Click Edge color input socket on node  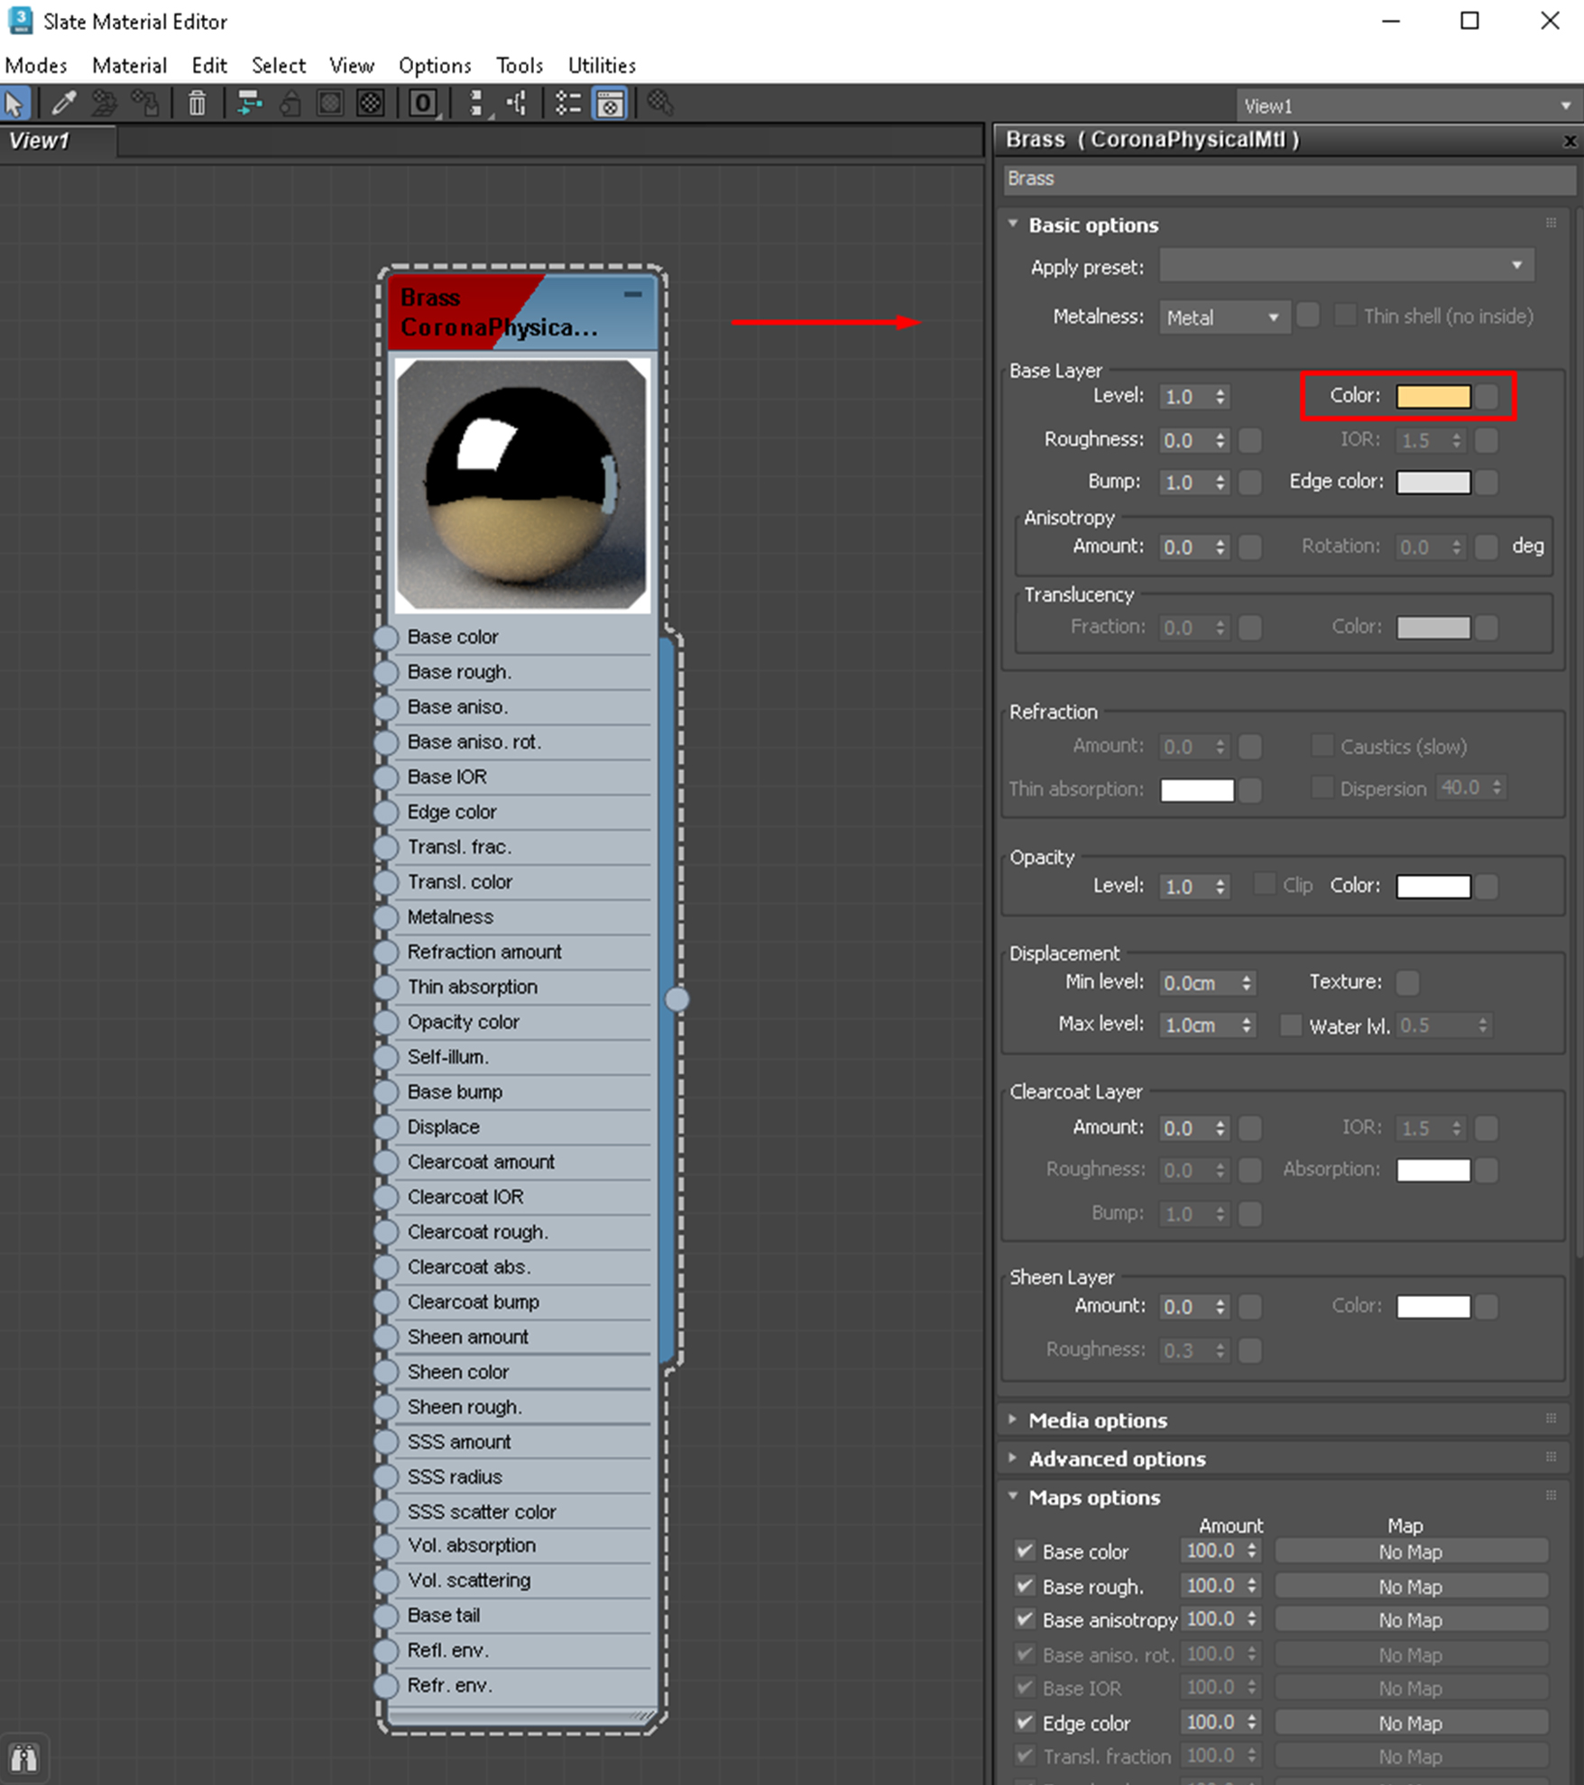pyautogui.click(x=386, y=813)
